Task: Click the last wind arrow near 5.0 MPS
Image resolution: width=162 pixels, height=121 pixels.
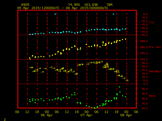Action: (127, 80)
